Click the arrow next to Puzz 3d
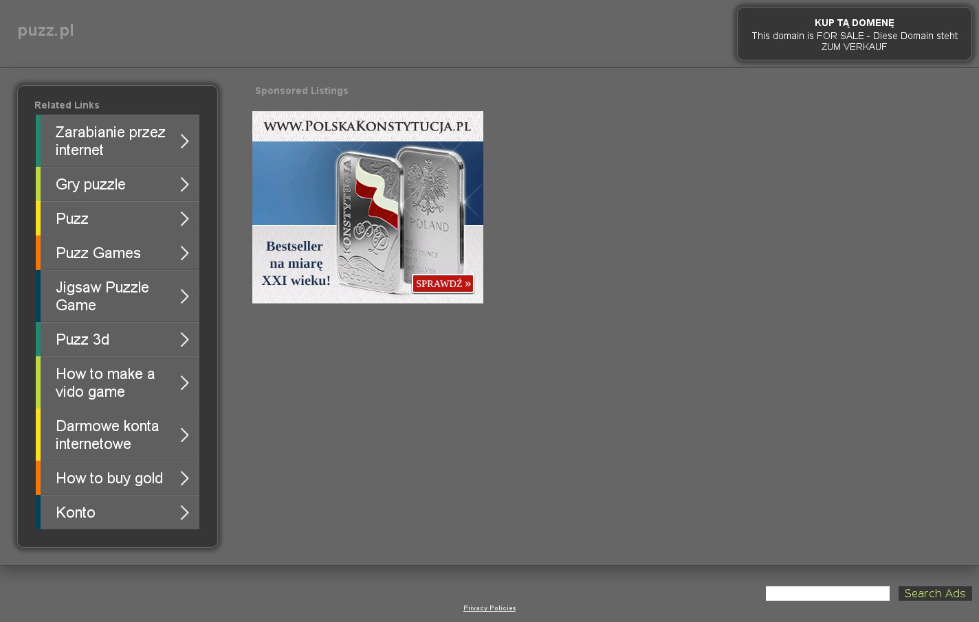The width and height of the screenshot is (979, 622). pyautogui.click(x=184, y=340)
